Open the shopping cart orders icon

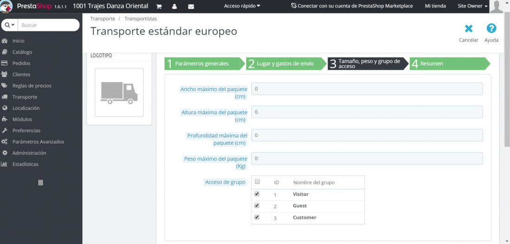159,6
